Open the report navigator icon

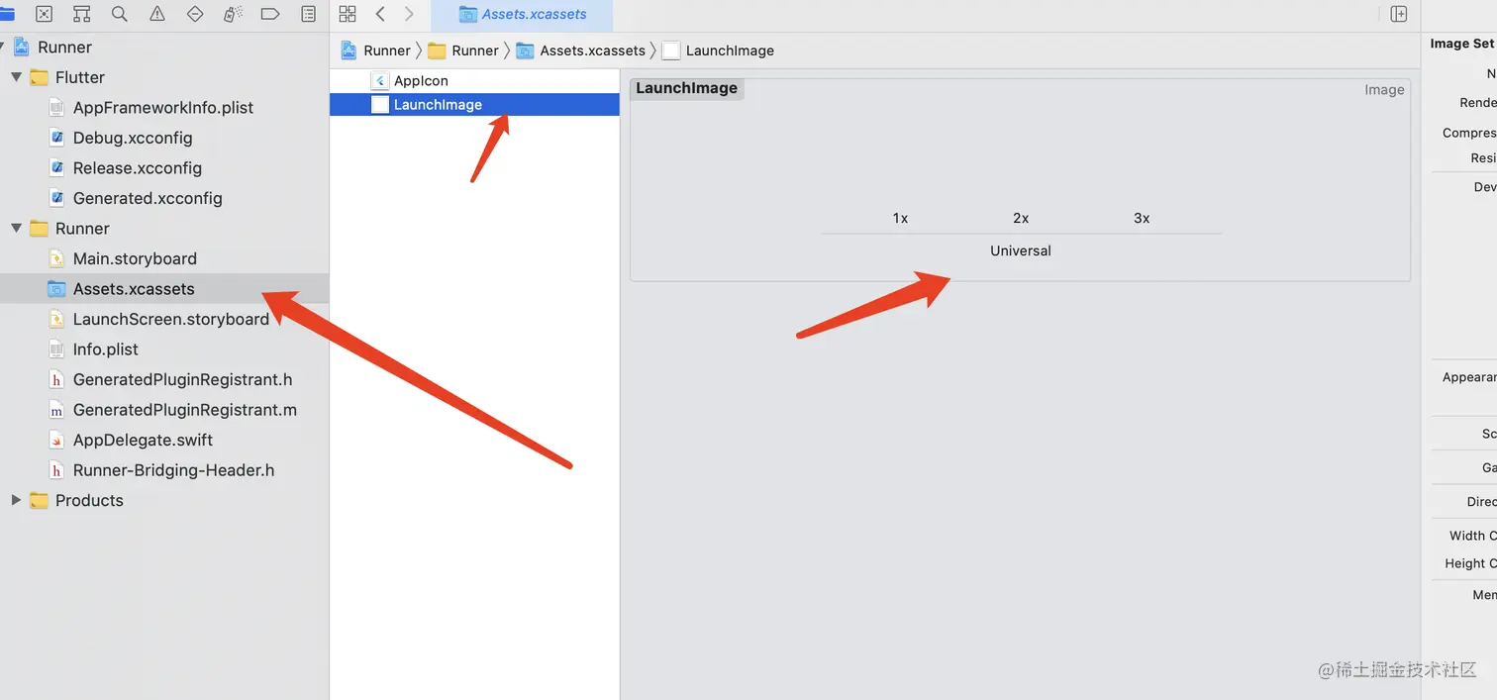(309, 14)
